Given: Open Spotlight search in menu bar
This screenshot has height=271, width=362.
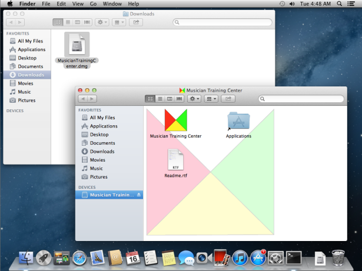Looking at the screenshot, I should click(340, 4).
